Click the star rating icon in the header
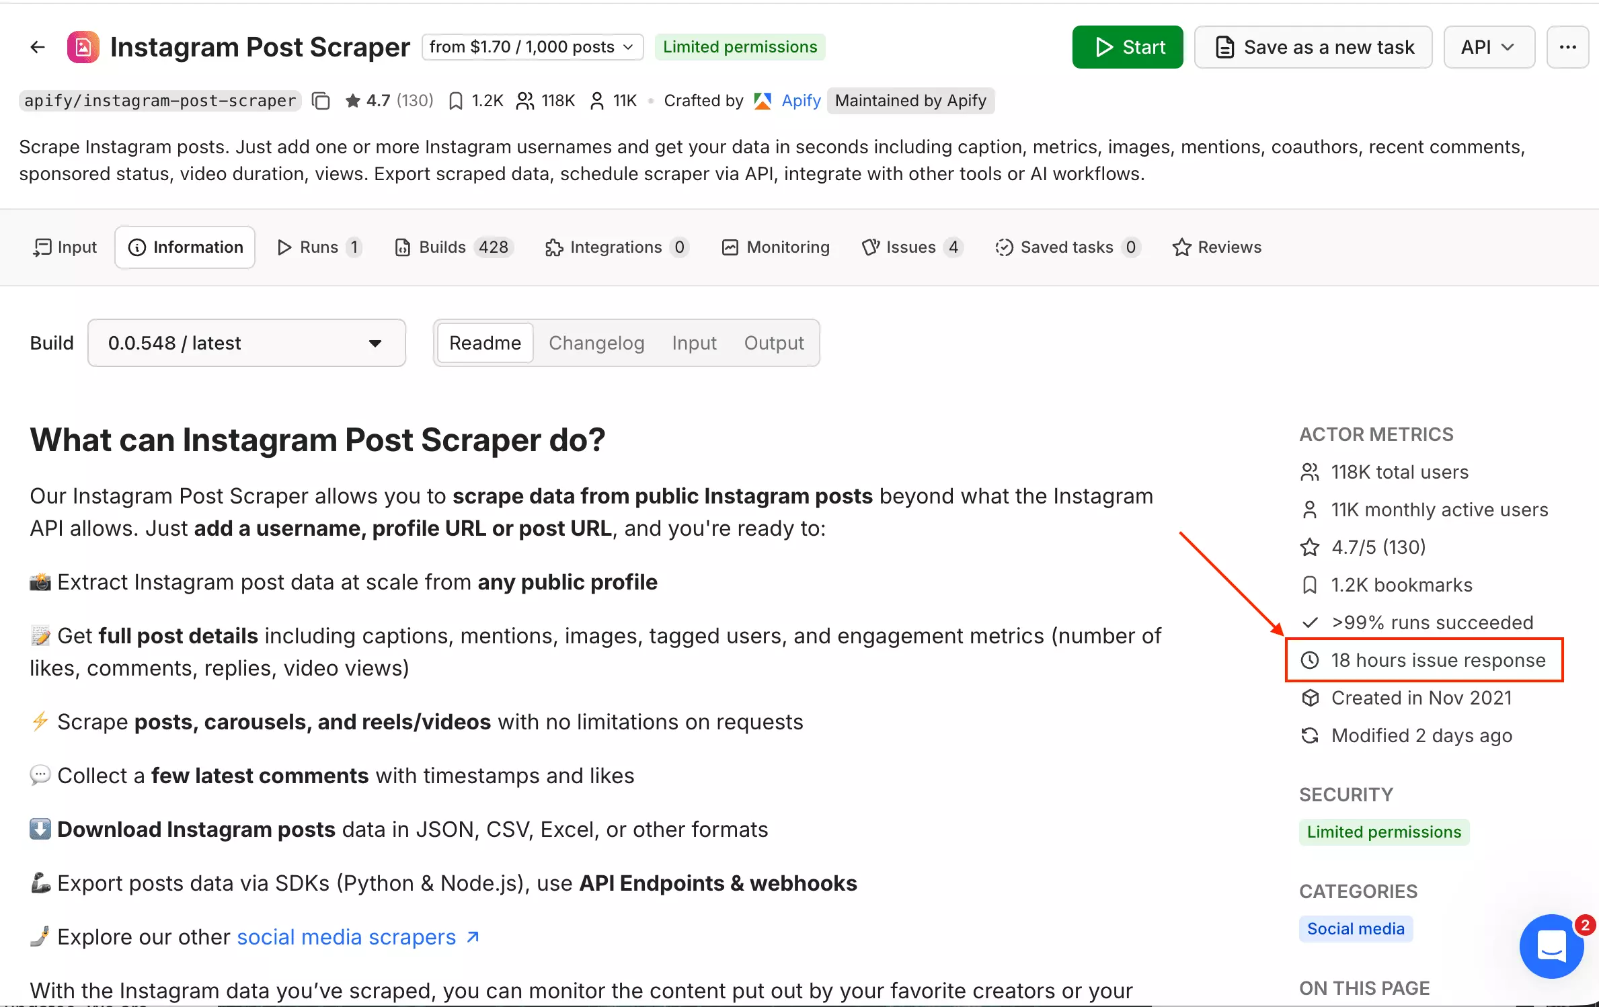 pos(352,101)
